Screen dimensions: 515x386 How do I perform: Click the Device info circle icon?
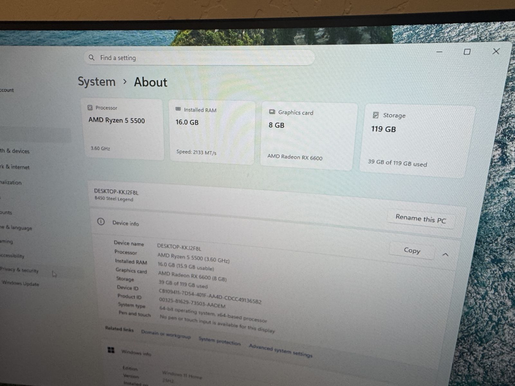click(x=101, y=222)
